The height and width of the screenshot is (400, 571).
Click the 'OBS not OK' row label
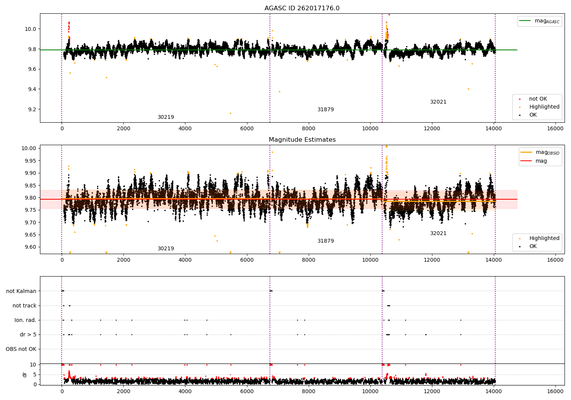coord(21,349)
